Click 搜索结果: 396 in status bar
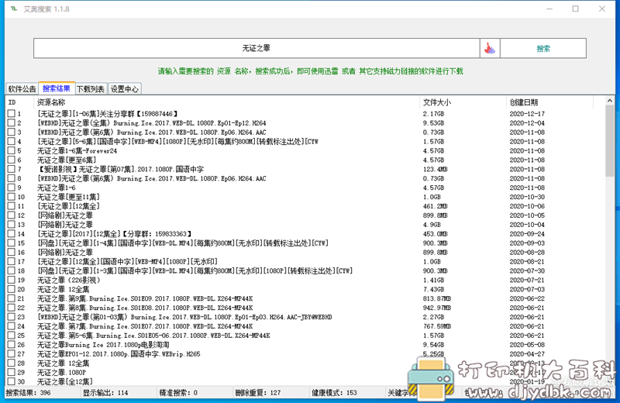 [28, 393]
